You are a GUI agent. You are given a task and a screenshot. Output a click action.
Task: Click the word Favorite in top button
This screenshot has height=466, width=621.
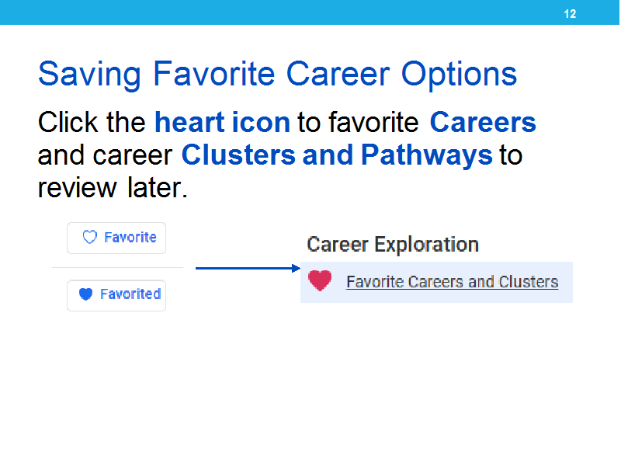130,237
